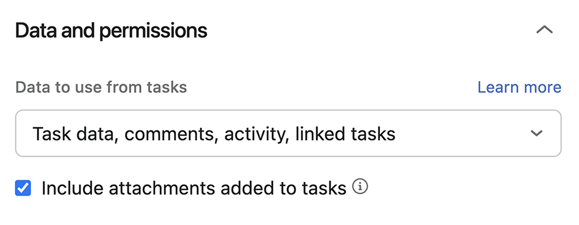Viewport: 579px width, 225px height.
Task: Select the Data to use from tasks combo box
Action: click(288, 133)
